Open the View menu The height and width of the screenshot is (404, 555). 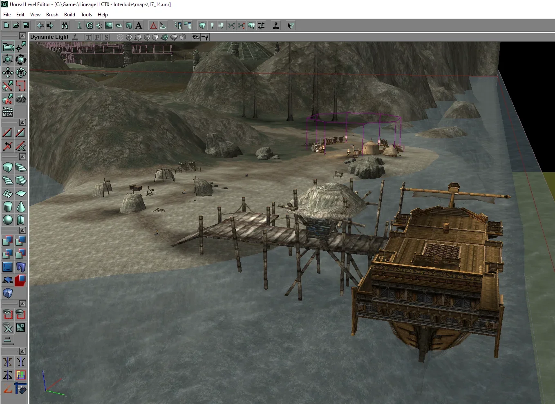coord(35,14)
